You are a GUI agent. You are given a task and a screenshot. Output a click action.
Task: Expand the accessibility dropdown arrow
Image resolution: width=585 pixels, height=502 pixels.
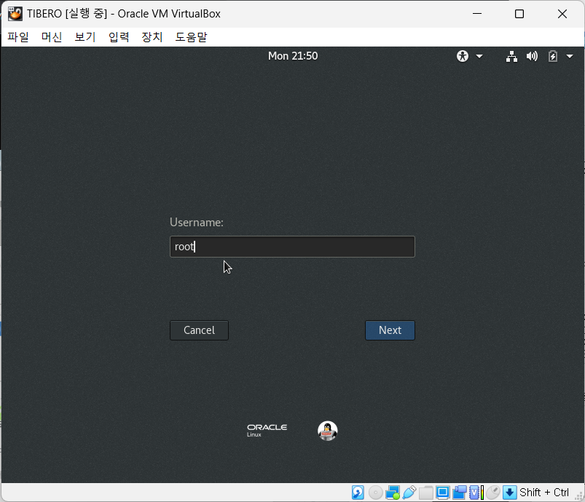(479, 57)
